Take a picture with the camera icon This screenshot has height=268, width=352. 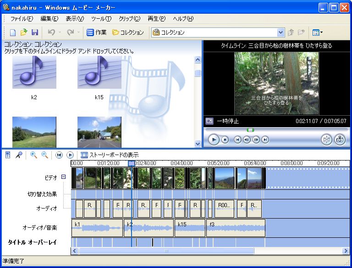pos(340,139)
